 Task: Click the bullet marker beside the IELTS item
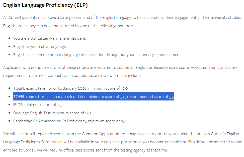(10, 104)
